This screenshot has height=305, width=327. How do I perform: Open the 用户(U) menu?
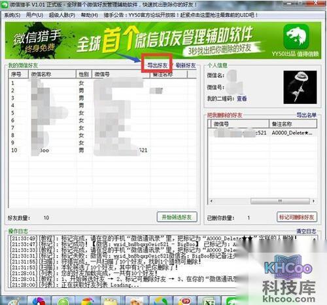pyautogui.click(x=35, y=15)
